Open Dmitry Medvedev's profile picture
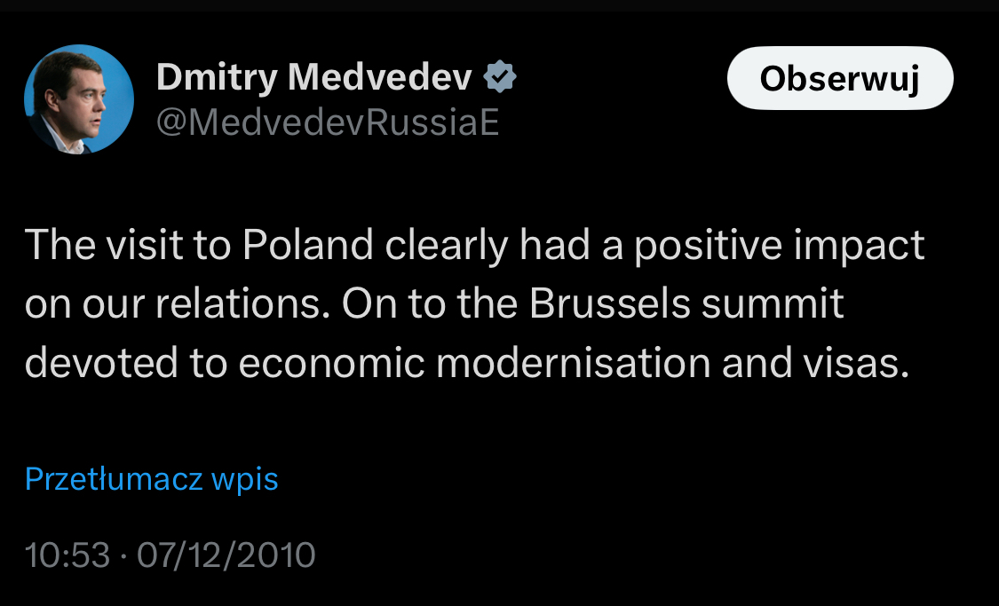 coord(79,100)
